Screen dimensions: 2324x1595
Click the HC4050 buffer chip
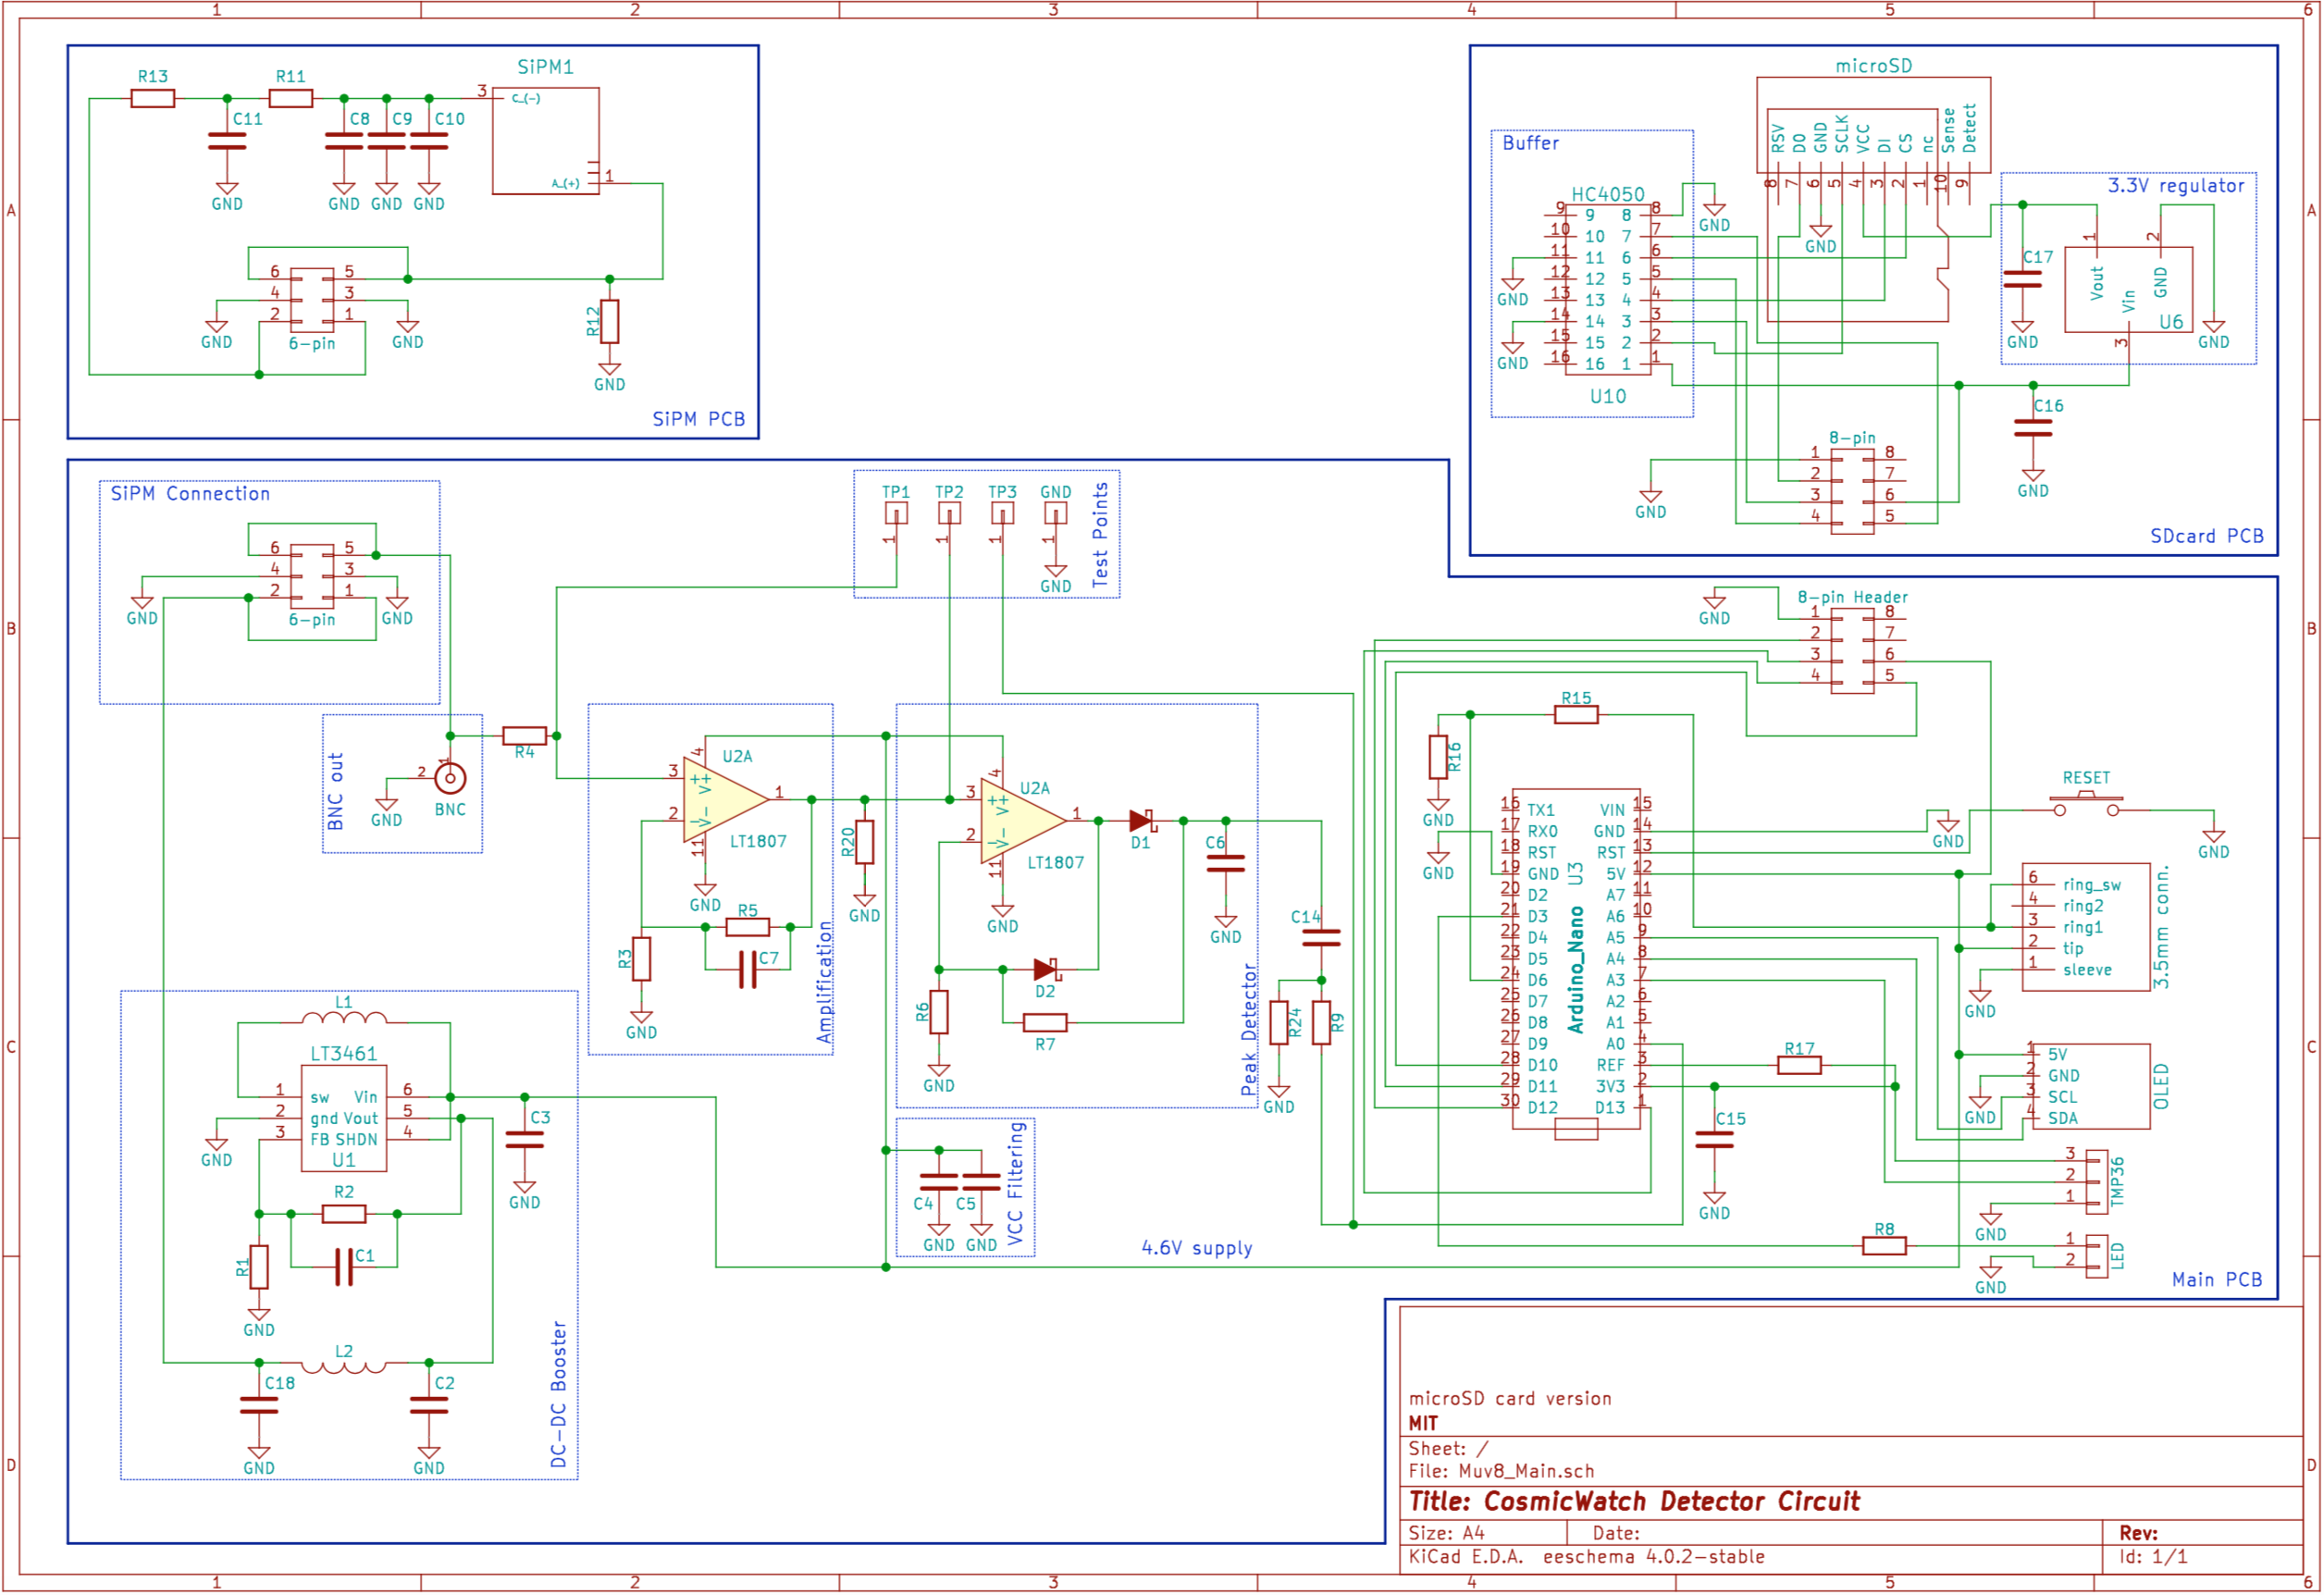(x=1608, y=290)
